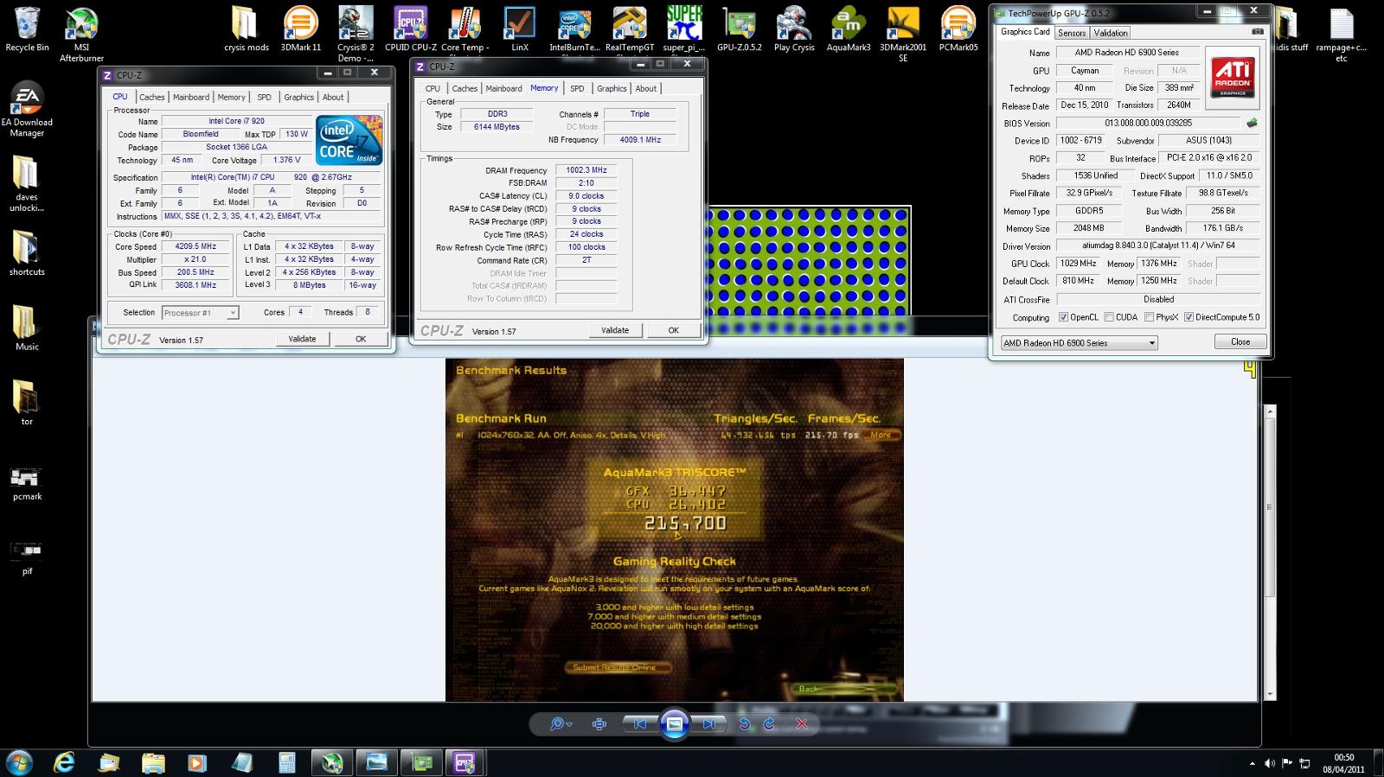Open the 3DMark2001 SE desktop icon

coord(903,33)
